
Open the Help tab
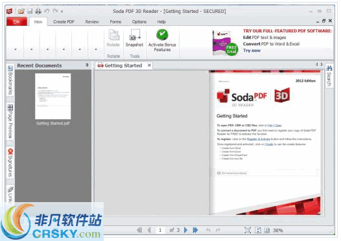click(161, 22)
